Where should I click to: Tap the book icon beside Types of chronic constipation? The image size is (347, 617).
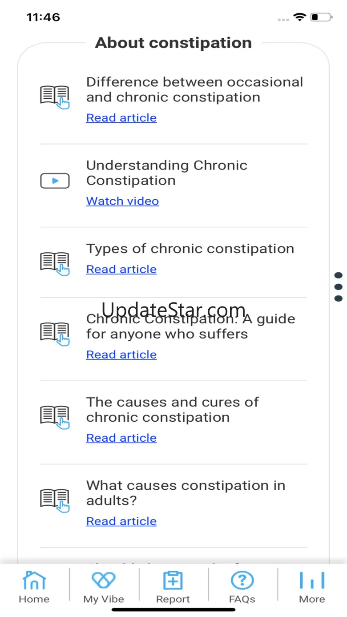[x=55, y=263]
